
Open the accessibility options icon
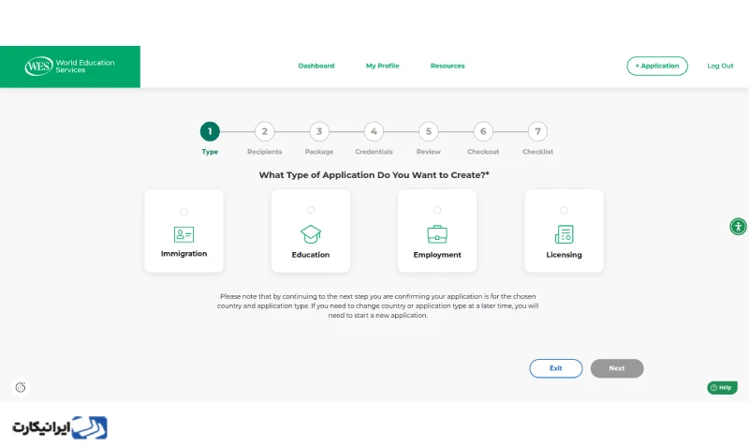click(738, 226)
